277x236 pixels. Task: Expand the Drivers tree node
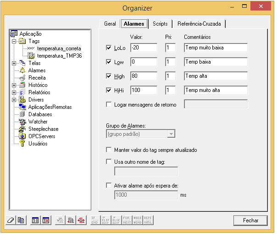coord(14,100)
